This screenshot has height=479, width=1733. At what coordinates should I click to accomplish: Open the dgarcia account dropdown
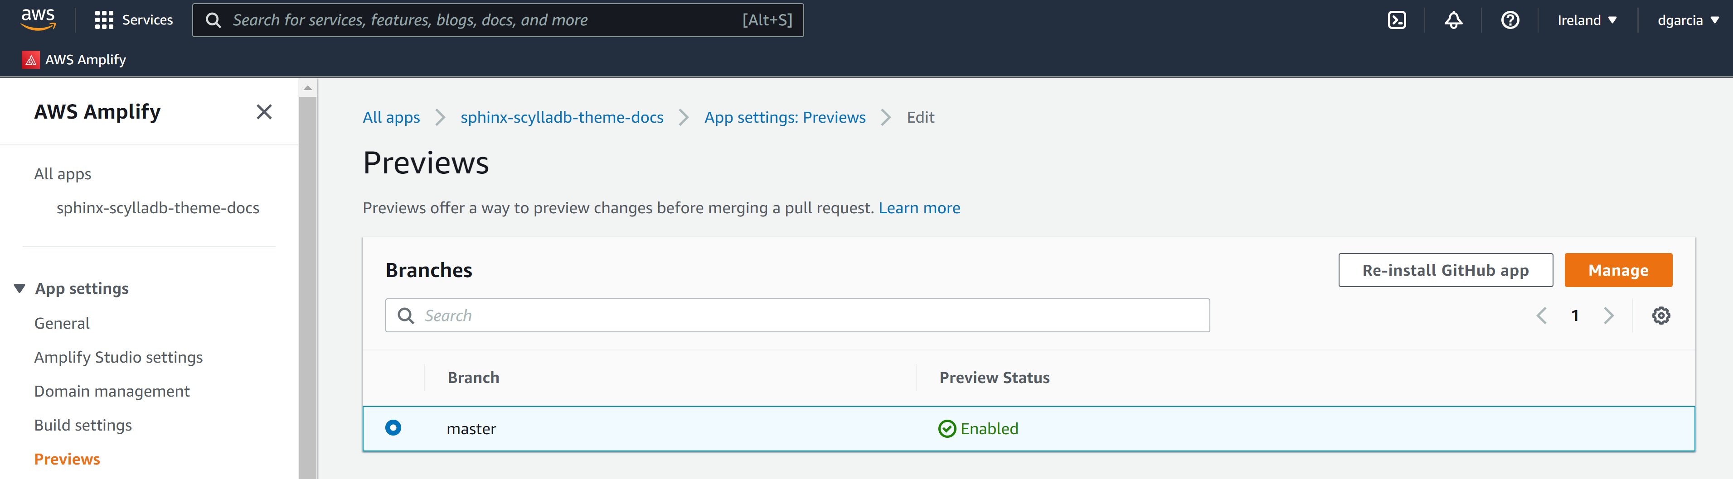tap(1687, 20)
